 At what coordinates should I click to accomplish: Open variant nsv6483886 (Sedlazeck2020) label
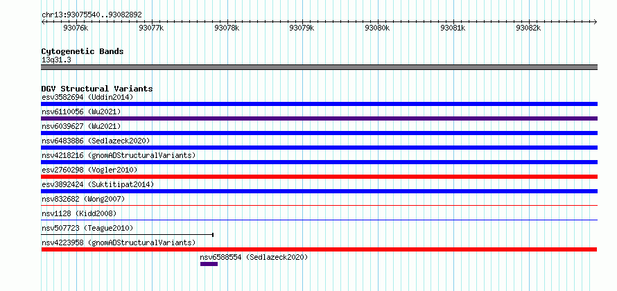coord(96,141)
